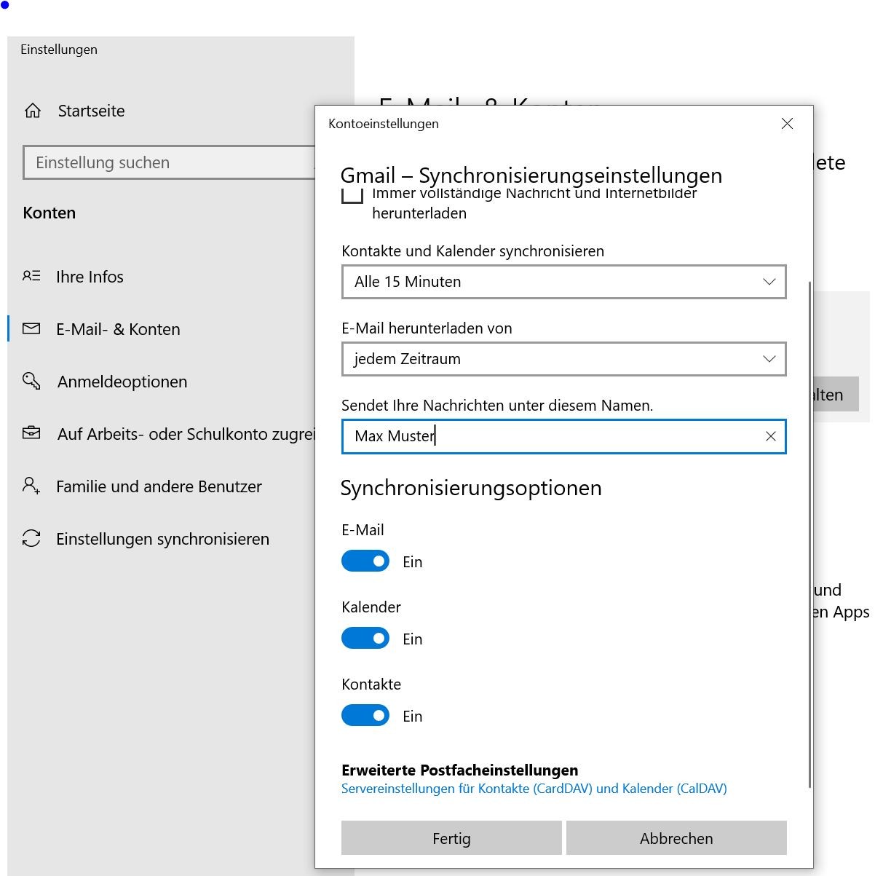Switch off the Kontakte sync toggle

point(365,716)
